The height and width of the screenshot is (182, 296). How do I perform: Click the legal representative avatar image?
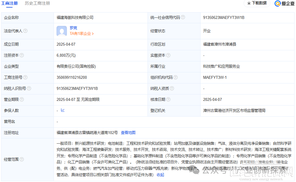pyautogui.click(x=62, y=31)
